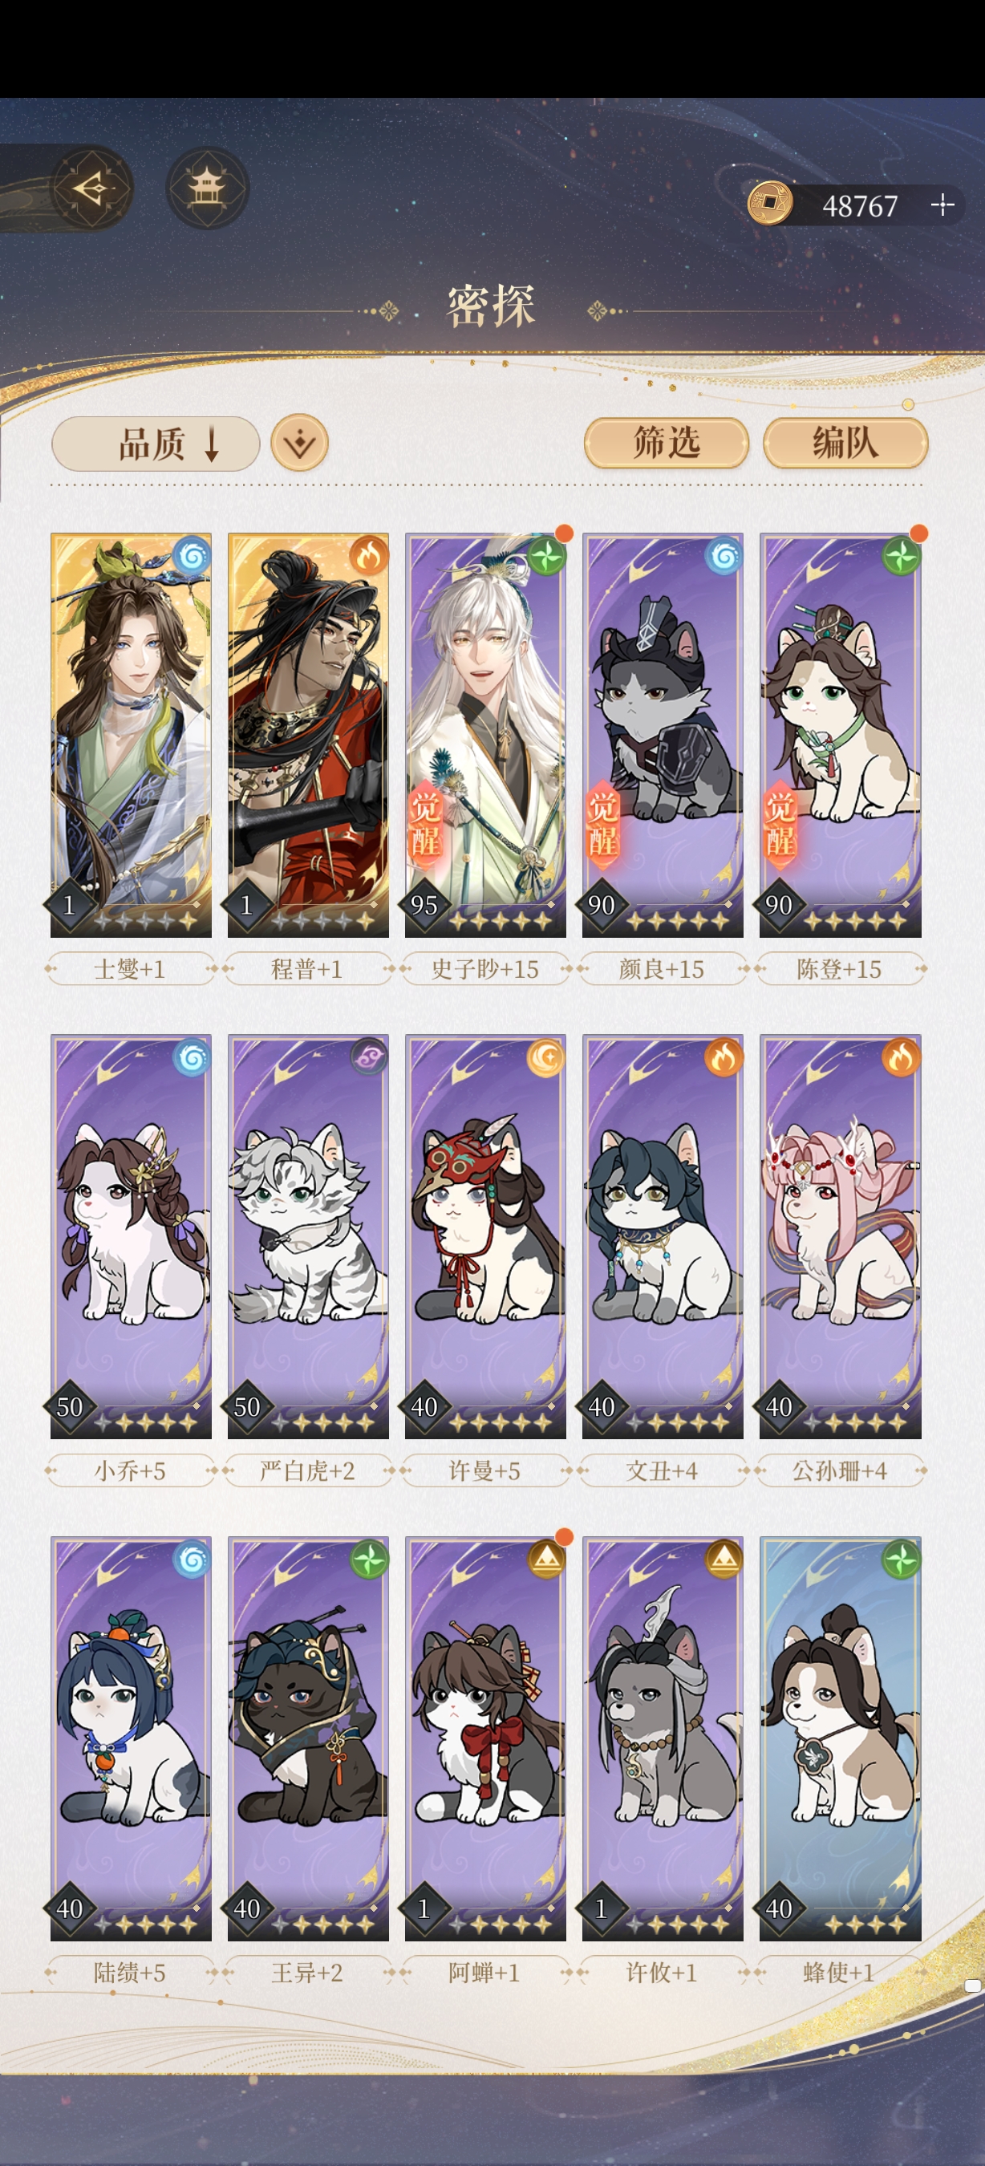985x2166 pixels.
Task: Tap the gold coin currency icon
Action: click(770, 204)
